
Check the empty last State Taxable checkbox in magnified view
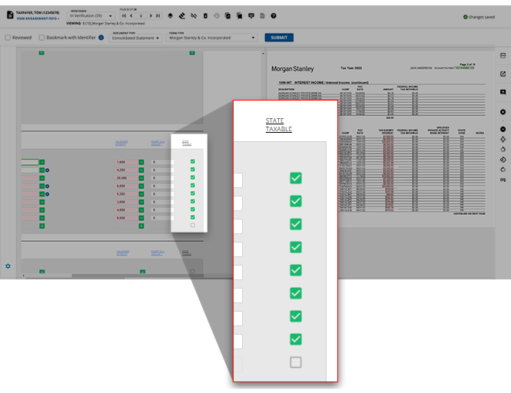(295, 362)
